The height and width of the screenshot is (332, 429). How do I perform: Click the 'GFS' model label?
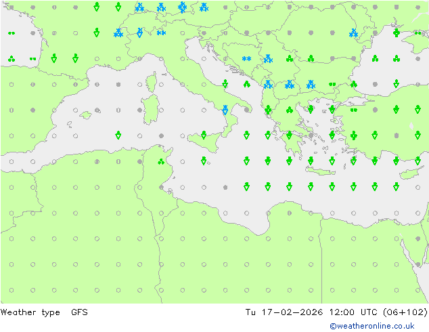tap(79, 312)
